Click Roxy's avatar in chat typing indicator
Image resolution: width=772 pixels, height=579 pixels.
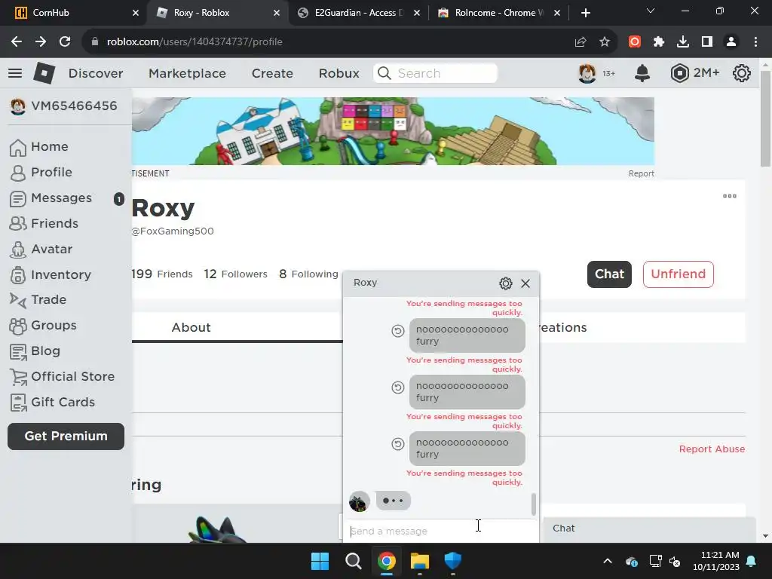coord(360,501)
